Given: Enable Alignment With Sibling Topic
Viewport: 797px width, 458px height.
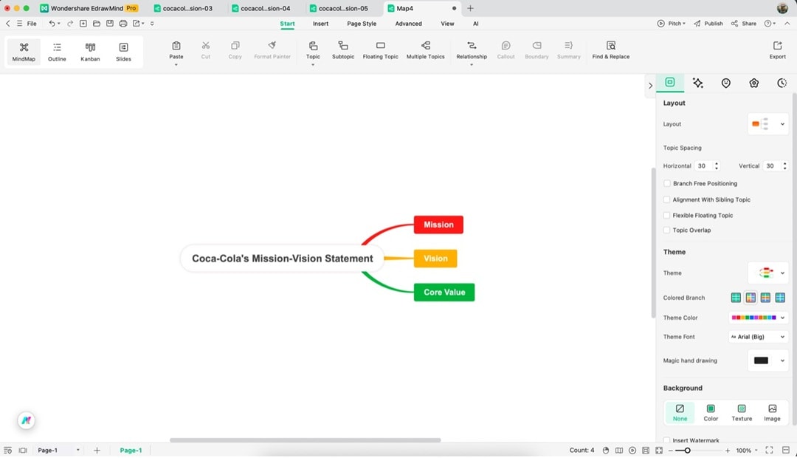Looking at the screenshot, I should coord(667,199).
